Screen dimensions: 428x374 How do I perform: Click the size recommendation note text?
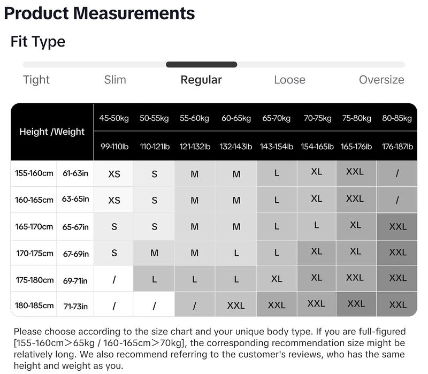(x=209, y=348)
